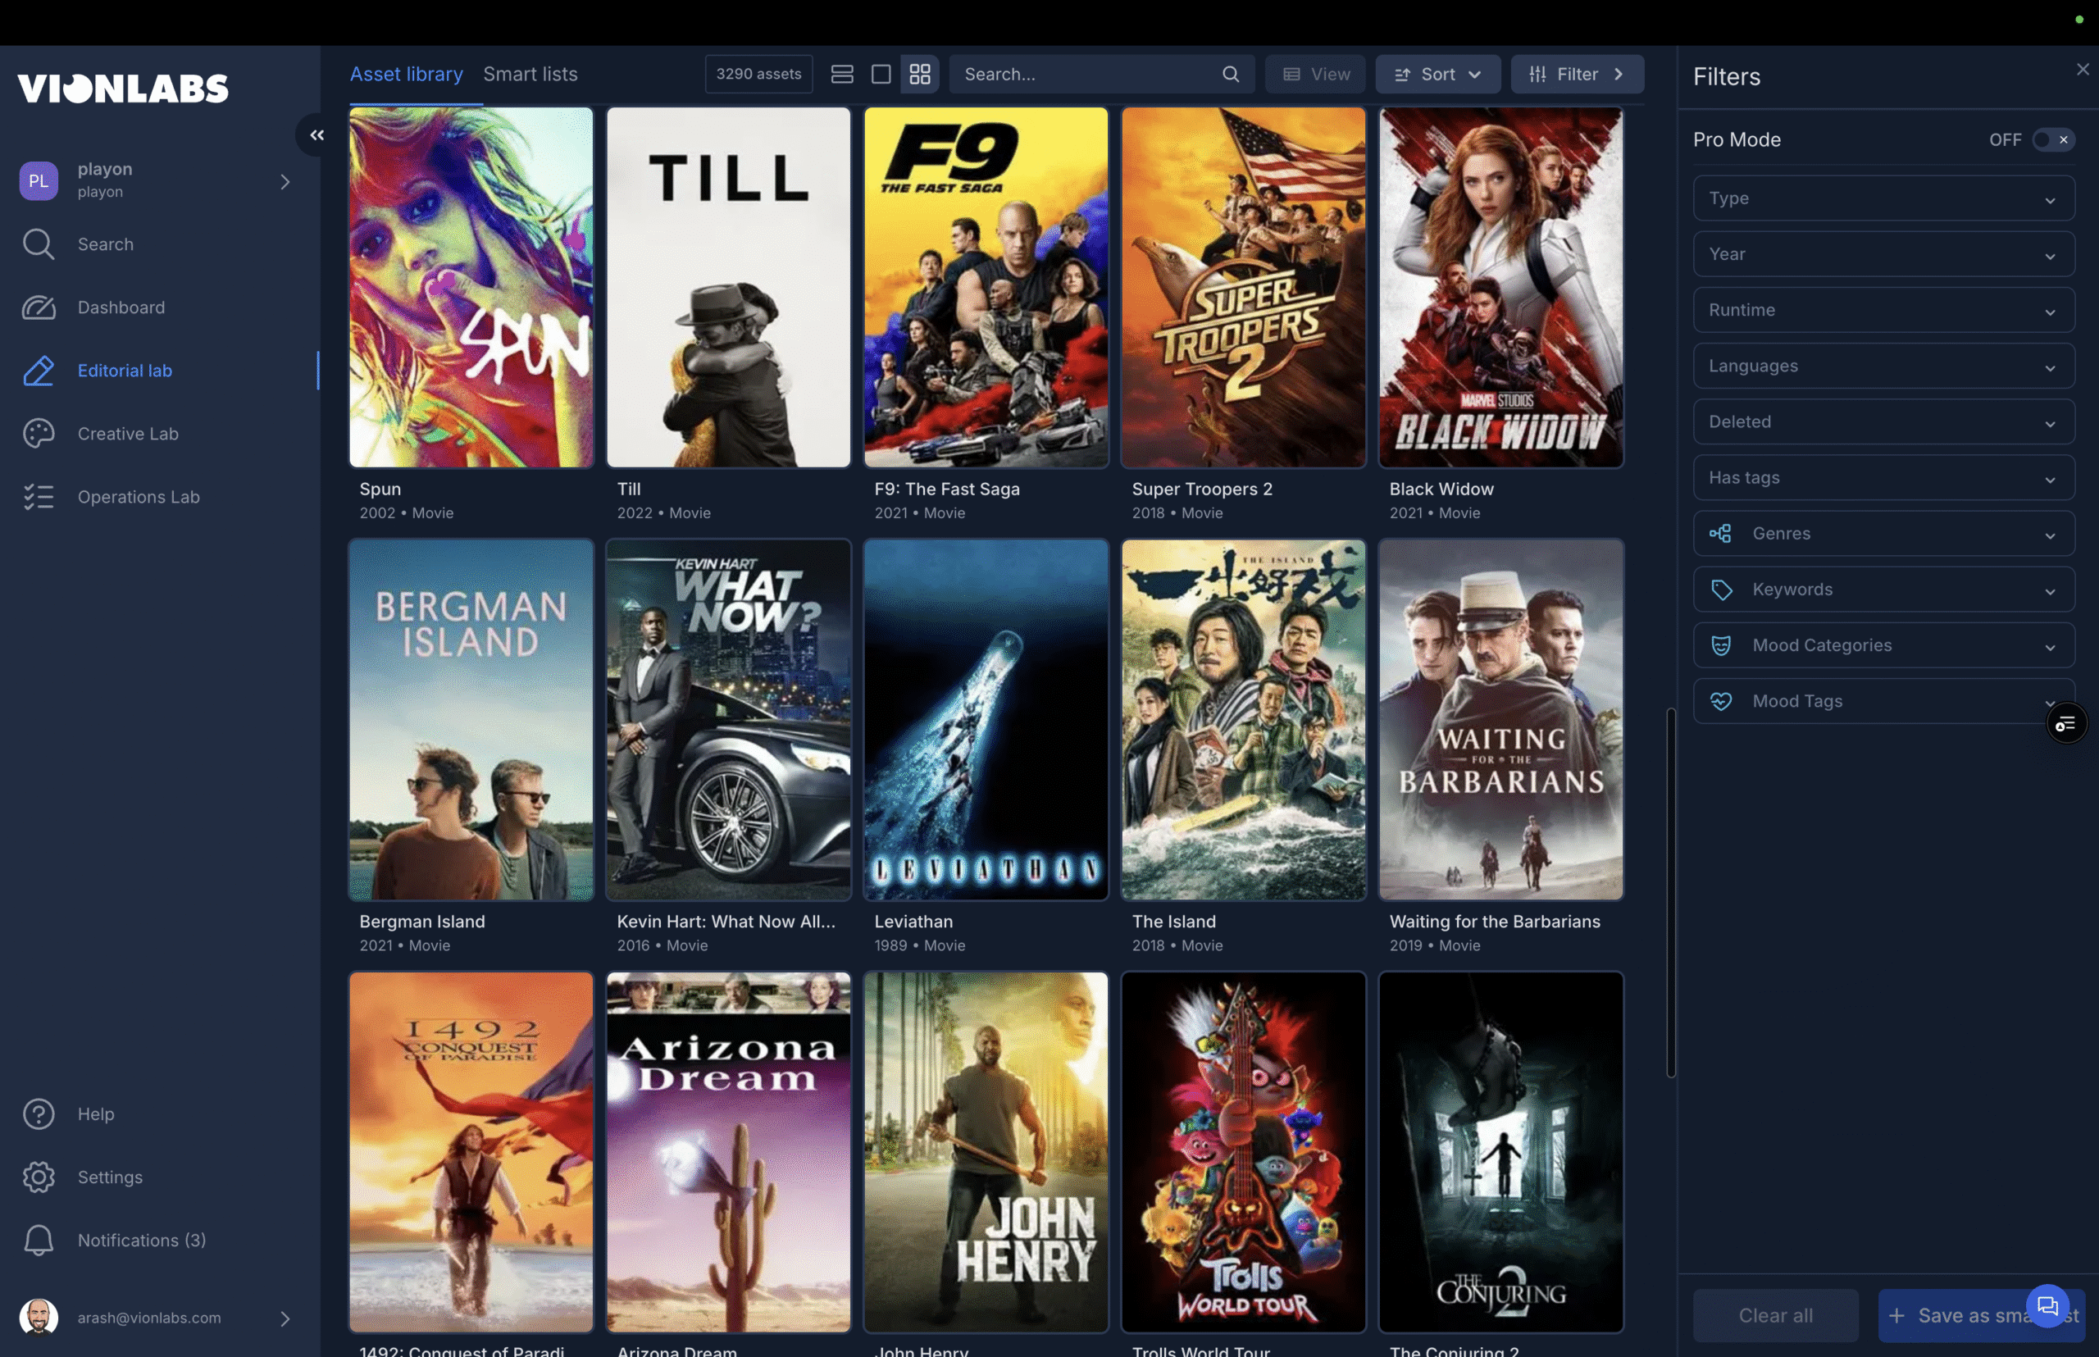Click the Mood Tags heart icon
The image size is (2099, 1357).
(1720, 701)
